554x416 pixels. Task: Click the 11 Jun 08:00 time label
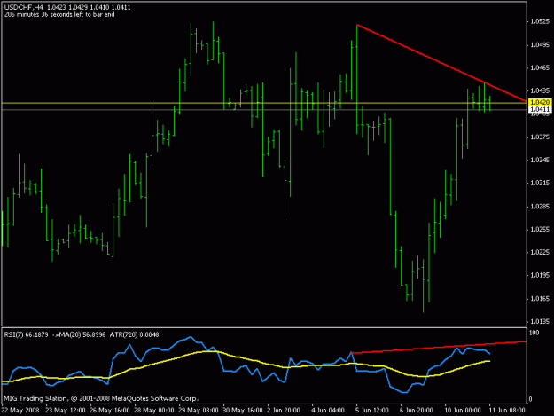pos(507,410)
